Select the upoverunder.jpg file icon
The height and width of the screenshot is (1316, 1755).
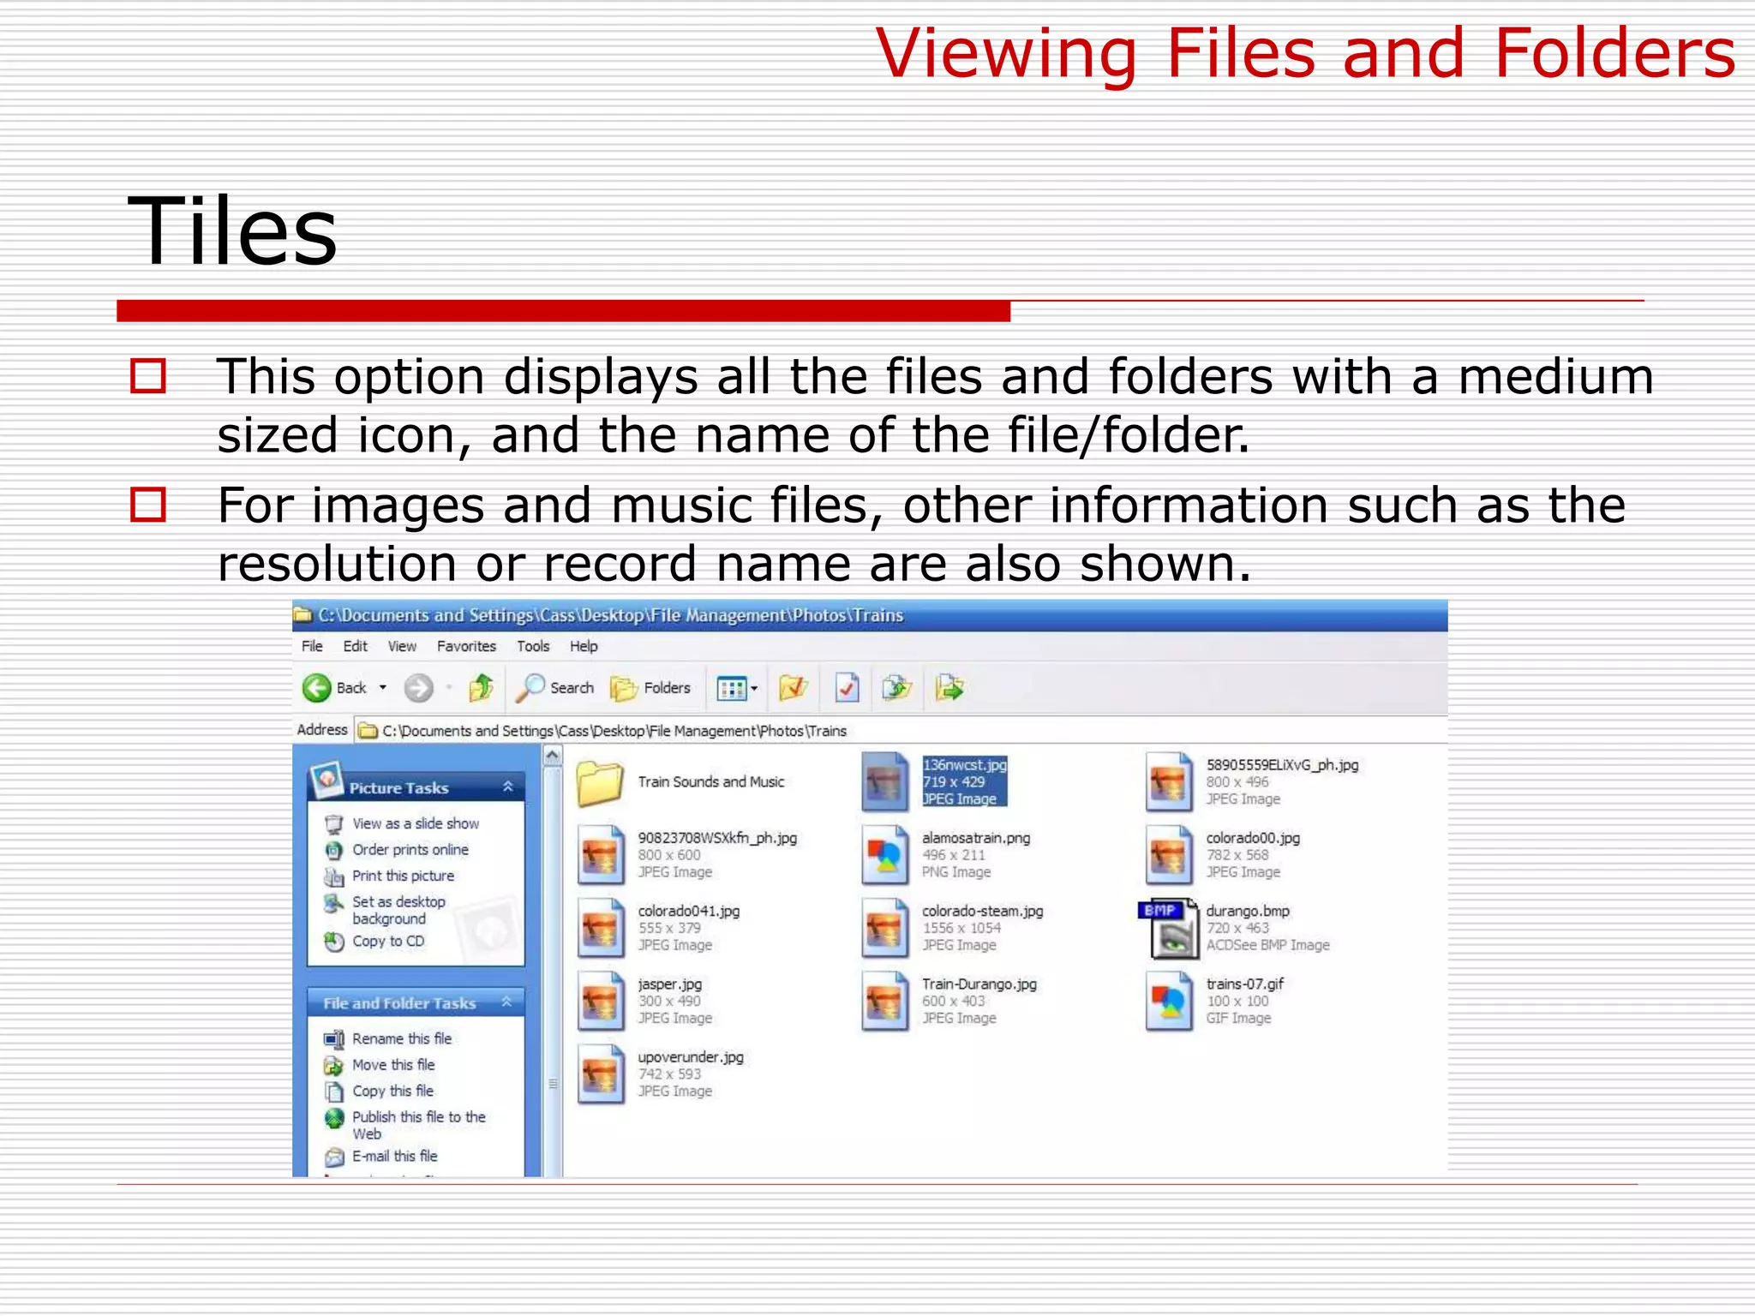pos(601,1074)
